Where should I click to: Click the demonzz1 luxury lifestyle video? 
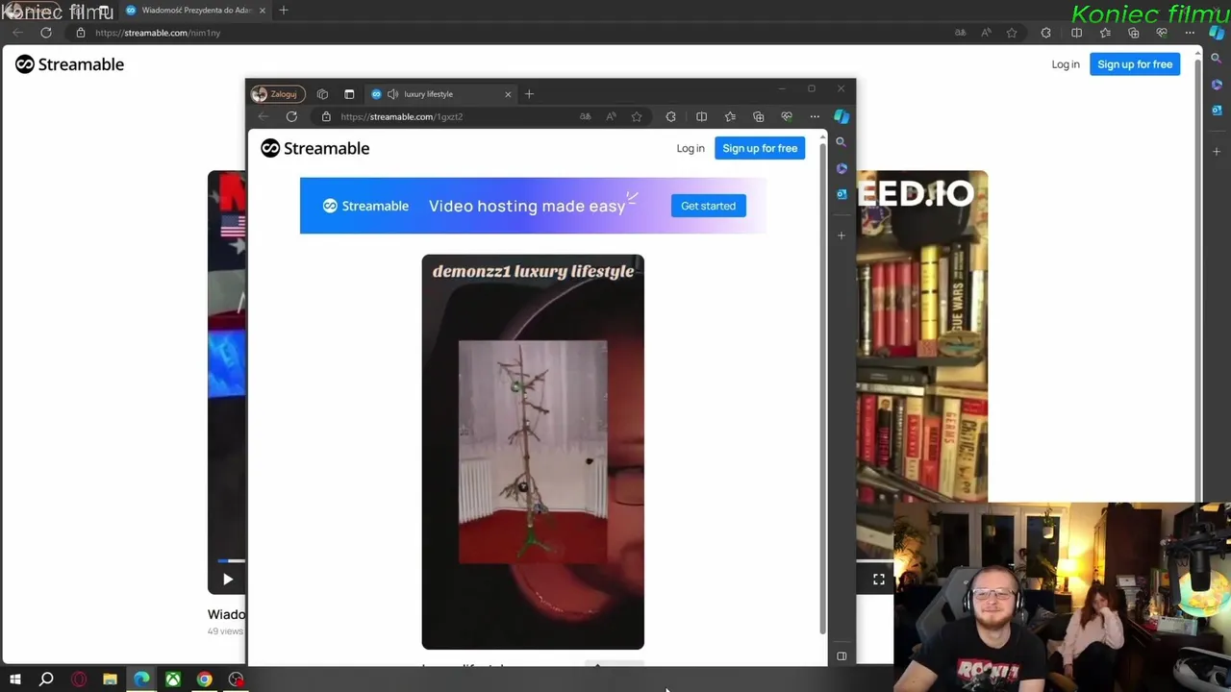tap(533, 452)
